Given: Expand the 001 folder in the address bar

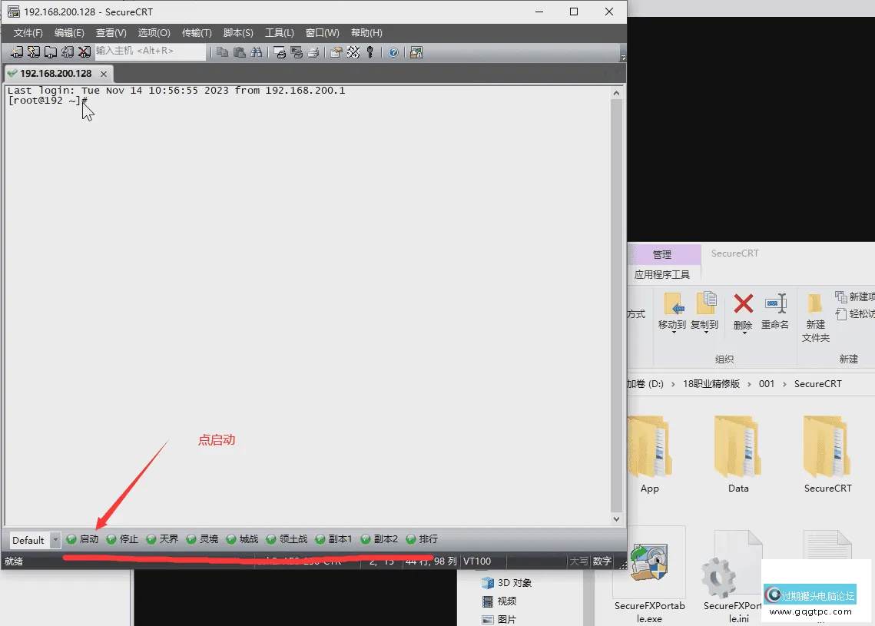Looking at the screenshot, I should (x=767, y=384).
